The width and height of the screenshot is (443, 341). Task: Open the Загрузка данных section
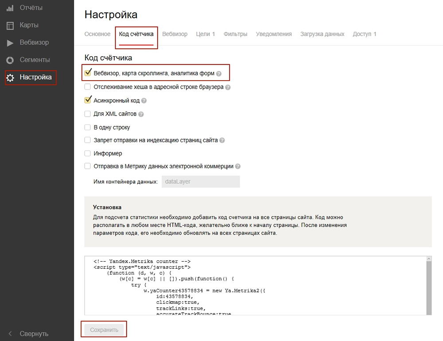click(322, 34)
